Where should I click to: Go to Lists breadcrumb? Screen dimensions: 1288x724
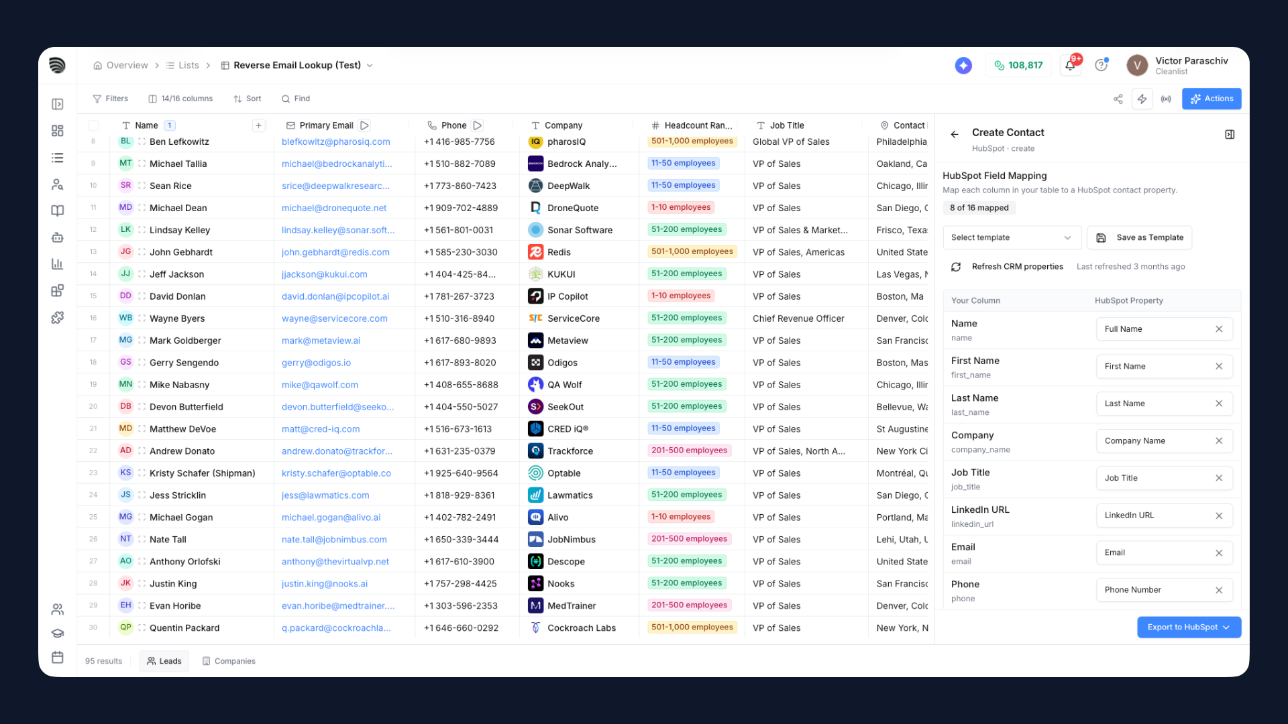182,66
